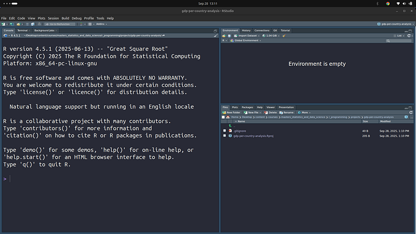Save workspace using the Environment floppy icon
This screenshot has height=234, width=416.
click(229, 36)
